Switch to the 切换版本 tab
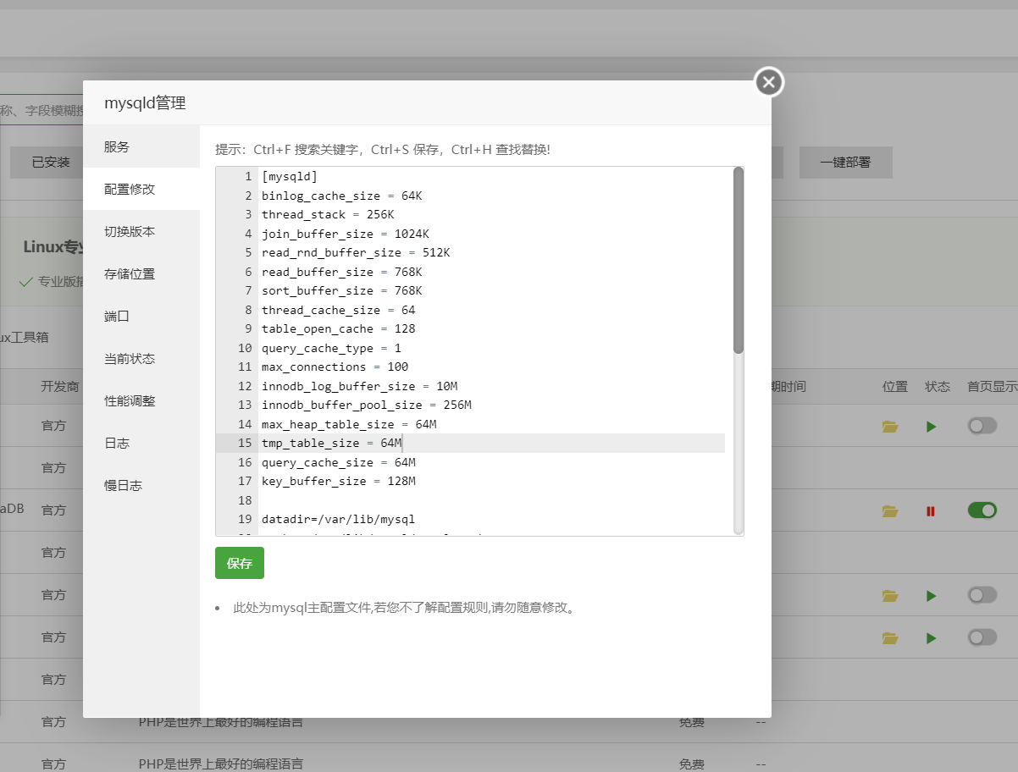The image size is (1018, 772). (141, 231)
